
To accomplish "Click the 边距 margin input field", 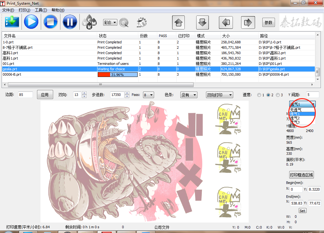I will pos(25,95).
